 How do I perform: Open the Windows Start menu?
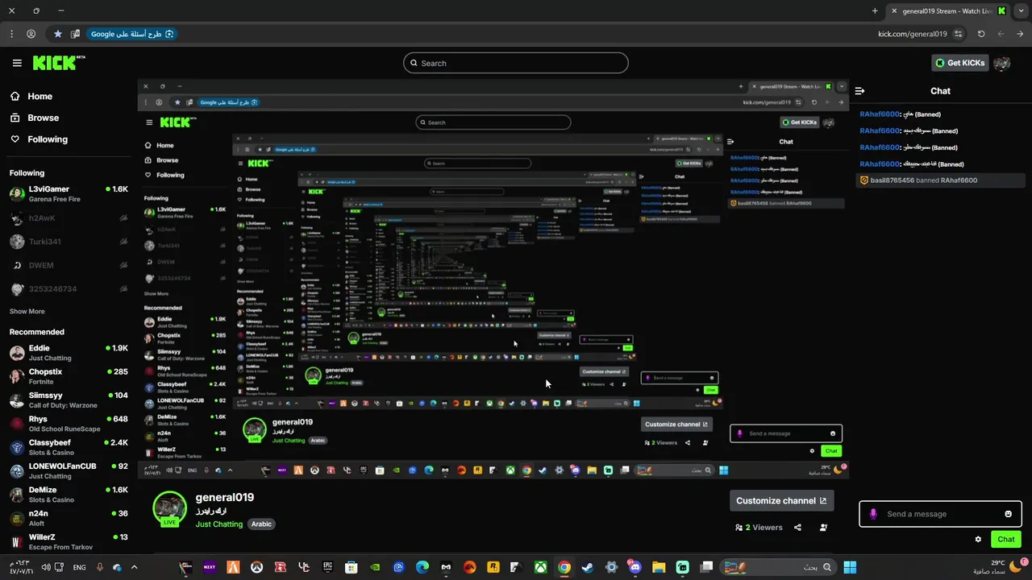pyautogui.click(x=850, y=567)
